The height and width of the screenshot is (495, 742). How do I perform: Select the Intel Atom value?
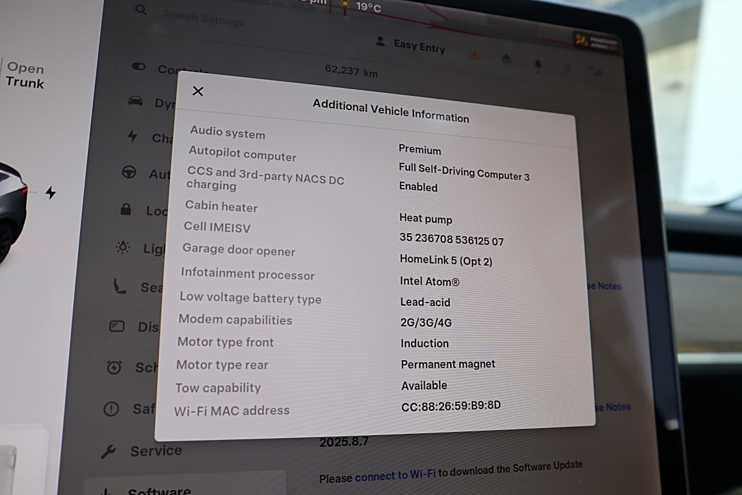pyautogui.click(x=430, y=282)
